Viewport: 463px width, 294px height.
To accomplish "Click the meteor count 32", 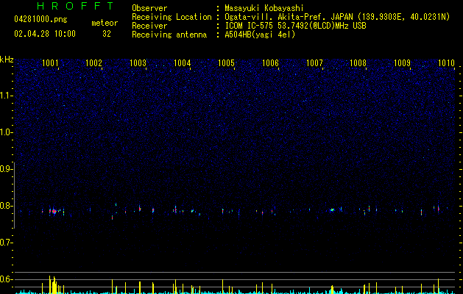I will 107,34.
